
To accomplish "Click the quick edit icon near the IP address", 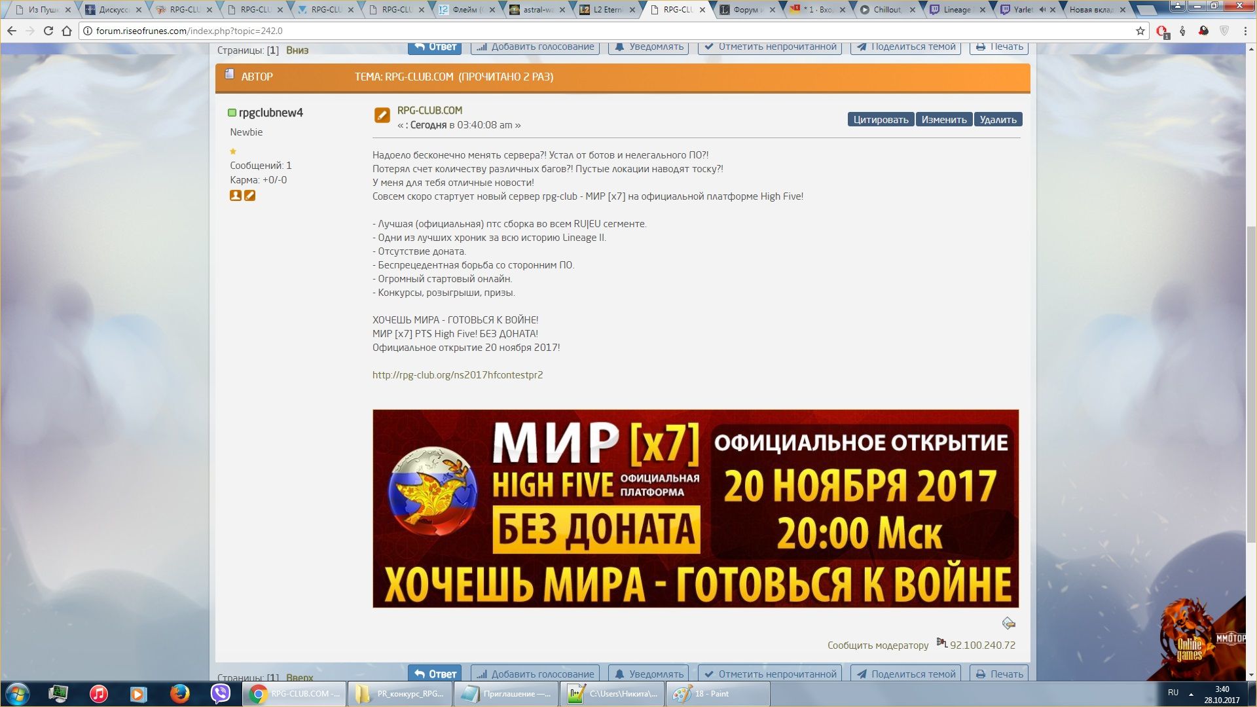I will tap(1008, 623).
